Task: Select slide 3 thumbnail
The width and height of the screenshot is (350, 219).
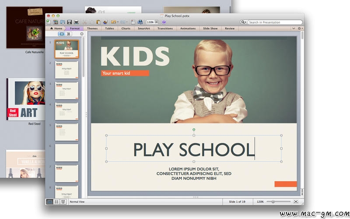Action: click(x=67, y=91)
